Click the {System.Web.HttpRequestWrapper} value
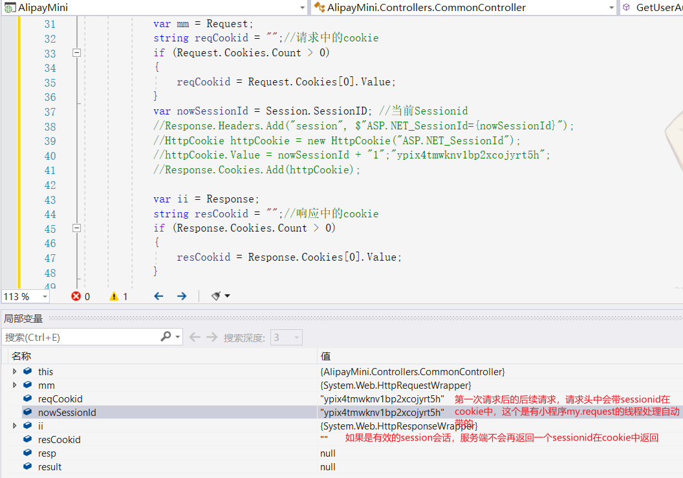 396,386
